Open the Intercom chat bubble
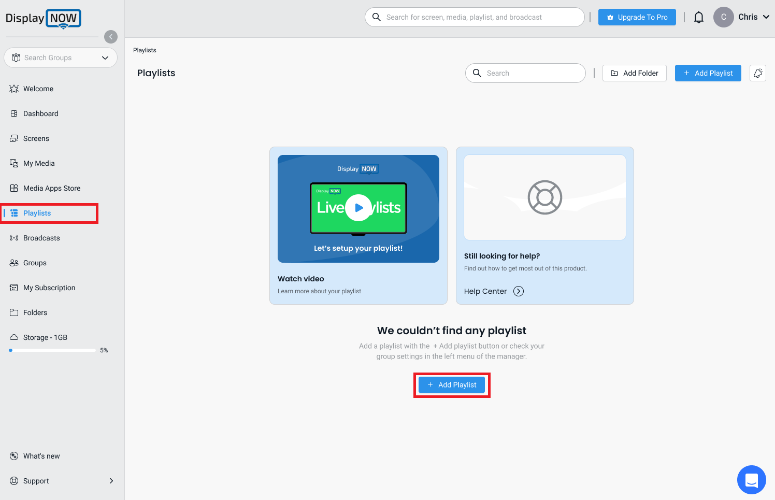Viewport: 775px width, 500px height. point(752,480)
